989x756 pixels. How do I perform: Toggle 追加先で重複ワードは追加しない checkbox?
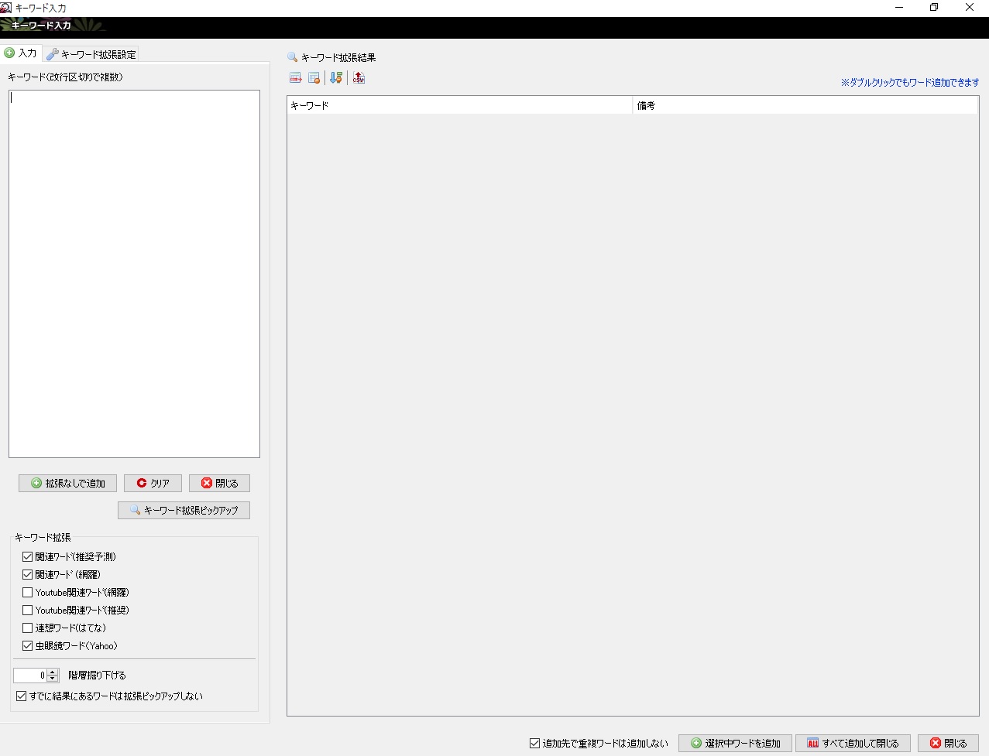(534, 744)
